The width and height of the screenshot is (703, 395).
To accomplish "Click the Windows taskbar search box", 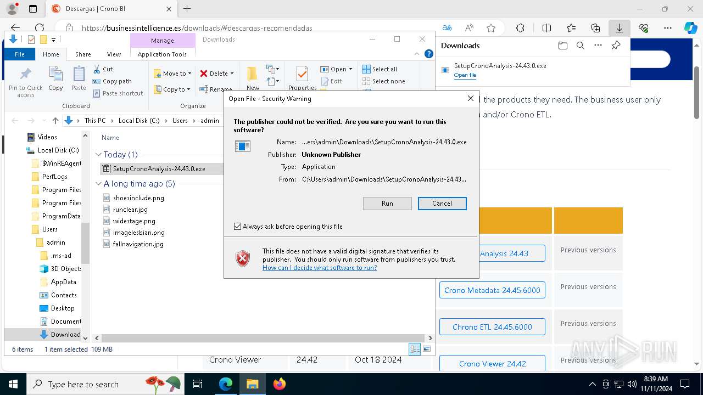I will point(105,384).
